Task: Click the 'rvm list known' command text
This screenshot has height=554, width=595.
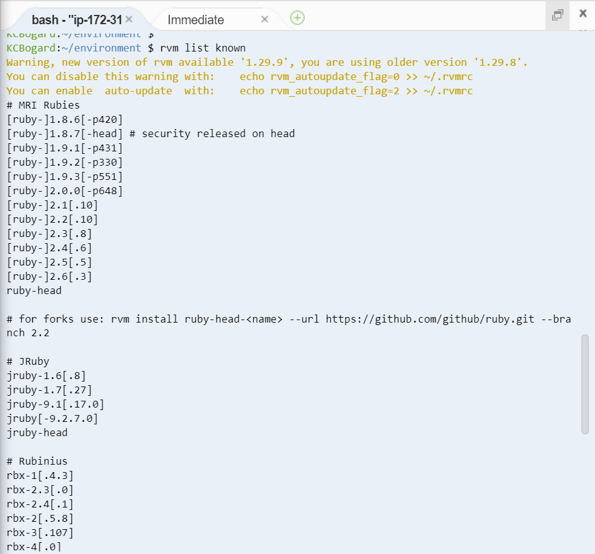Action: [203, 48]
